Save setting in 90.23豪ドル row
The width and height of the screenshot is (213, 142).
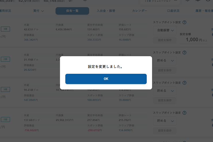(165, 100)
